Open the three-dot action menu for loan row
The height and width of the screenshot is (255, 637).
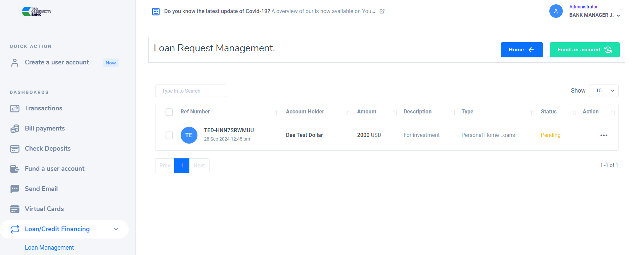(x=603, y=135)
